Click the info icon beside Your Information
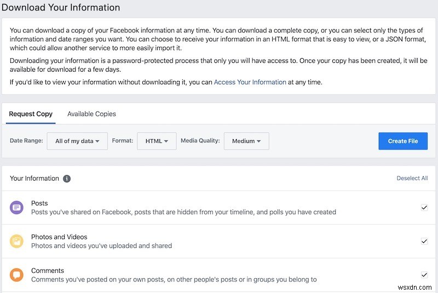The height and width of the screenshot is (293, 438). click(67, 179)
